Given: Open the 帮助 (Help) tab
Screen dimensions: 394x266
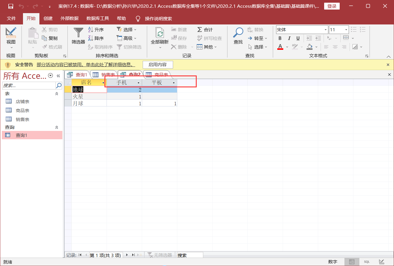Looking at the screenshot, I should (121, 18).
